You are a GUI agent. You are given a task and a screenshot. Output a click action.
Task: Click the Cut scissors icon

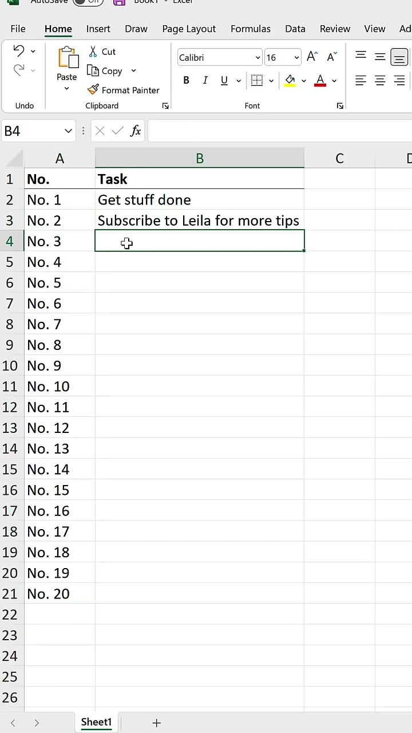click(93, 52)
